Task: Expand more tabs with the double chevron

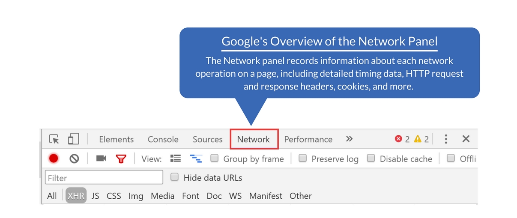Action: [350, 139]
